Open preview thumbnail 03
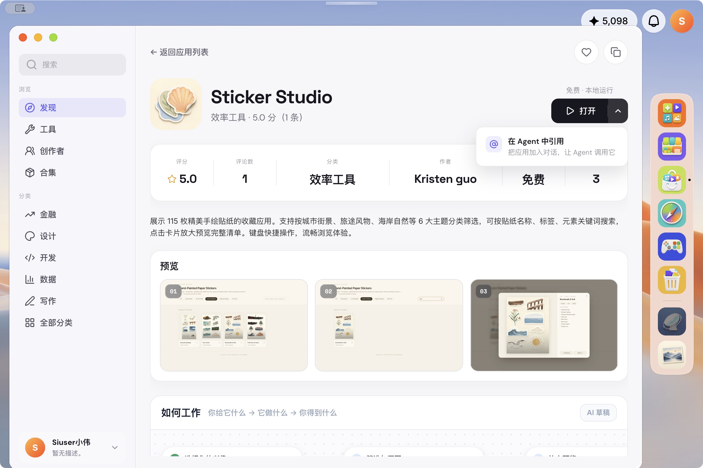Image resolution: width=703 pixels, height=468 pixels. point(544,325)
